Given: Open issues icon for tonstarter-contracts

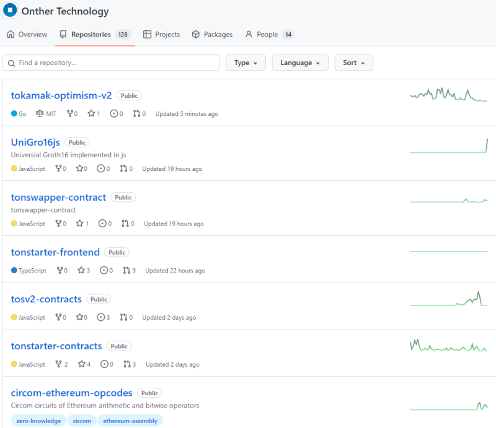Looking at the screenshot, I should click(x=104, y=364).
